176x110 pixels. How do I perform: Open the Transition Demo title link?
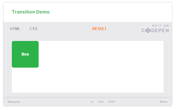coord(31,12)
